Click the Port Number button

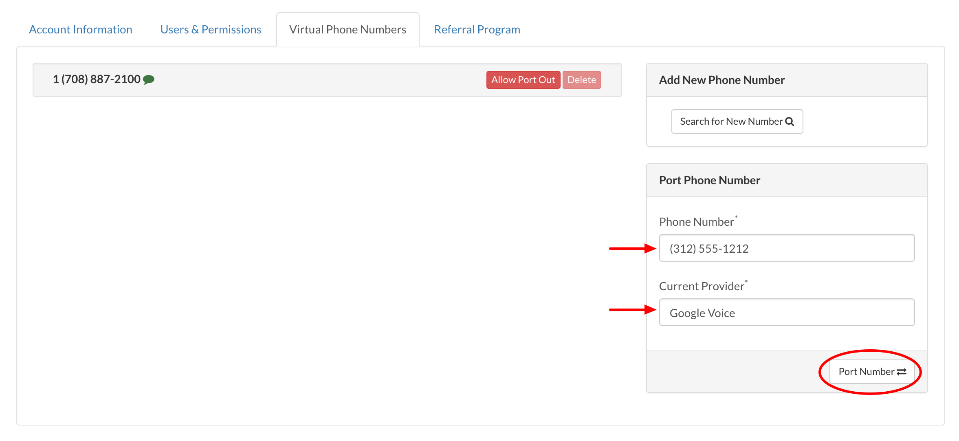(872, 372)
